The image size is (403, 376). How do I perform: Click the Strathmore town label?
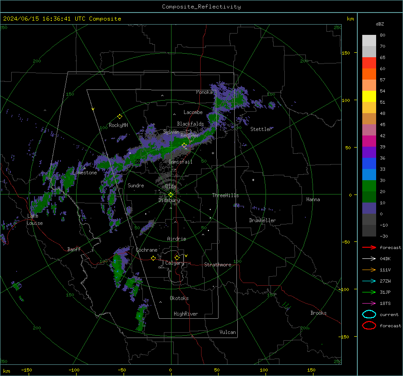click(218, 265)
